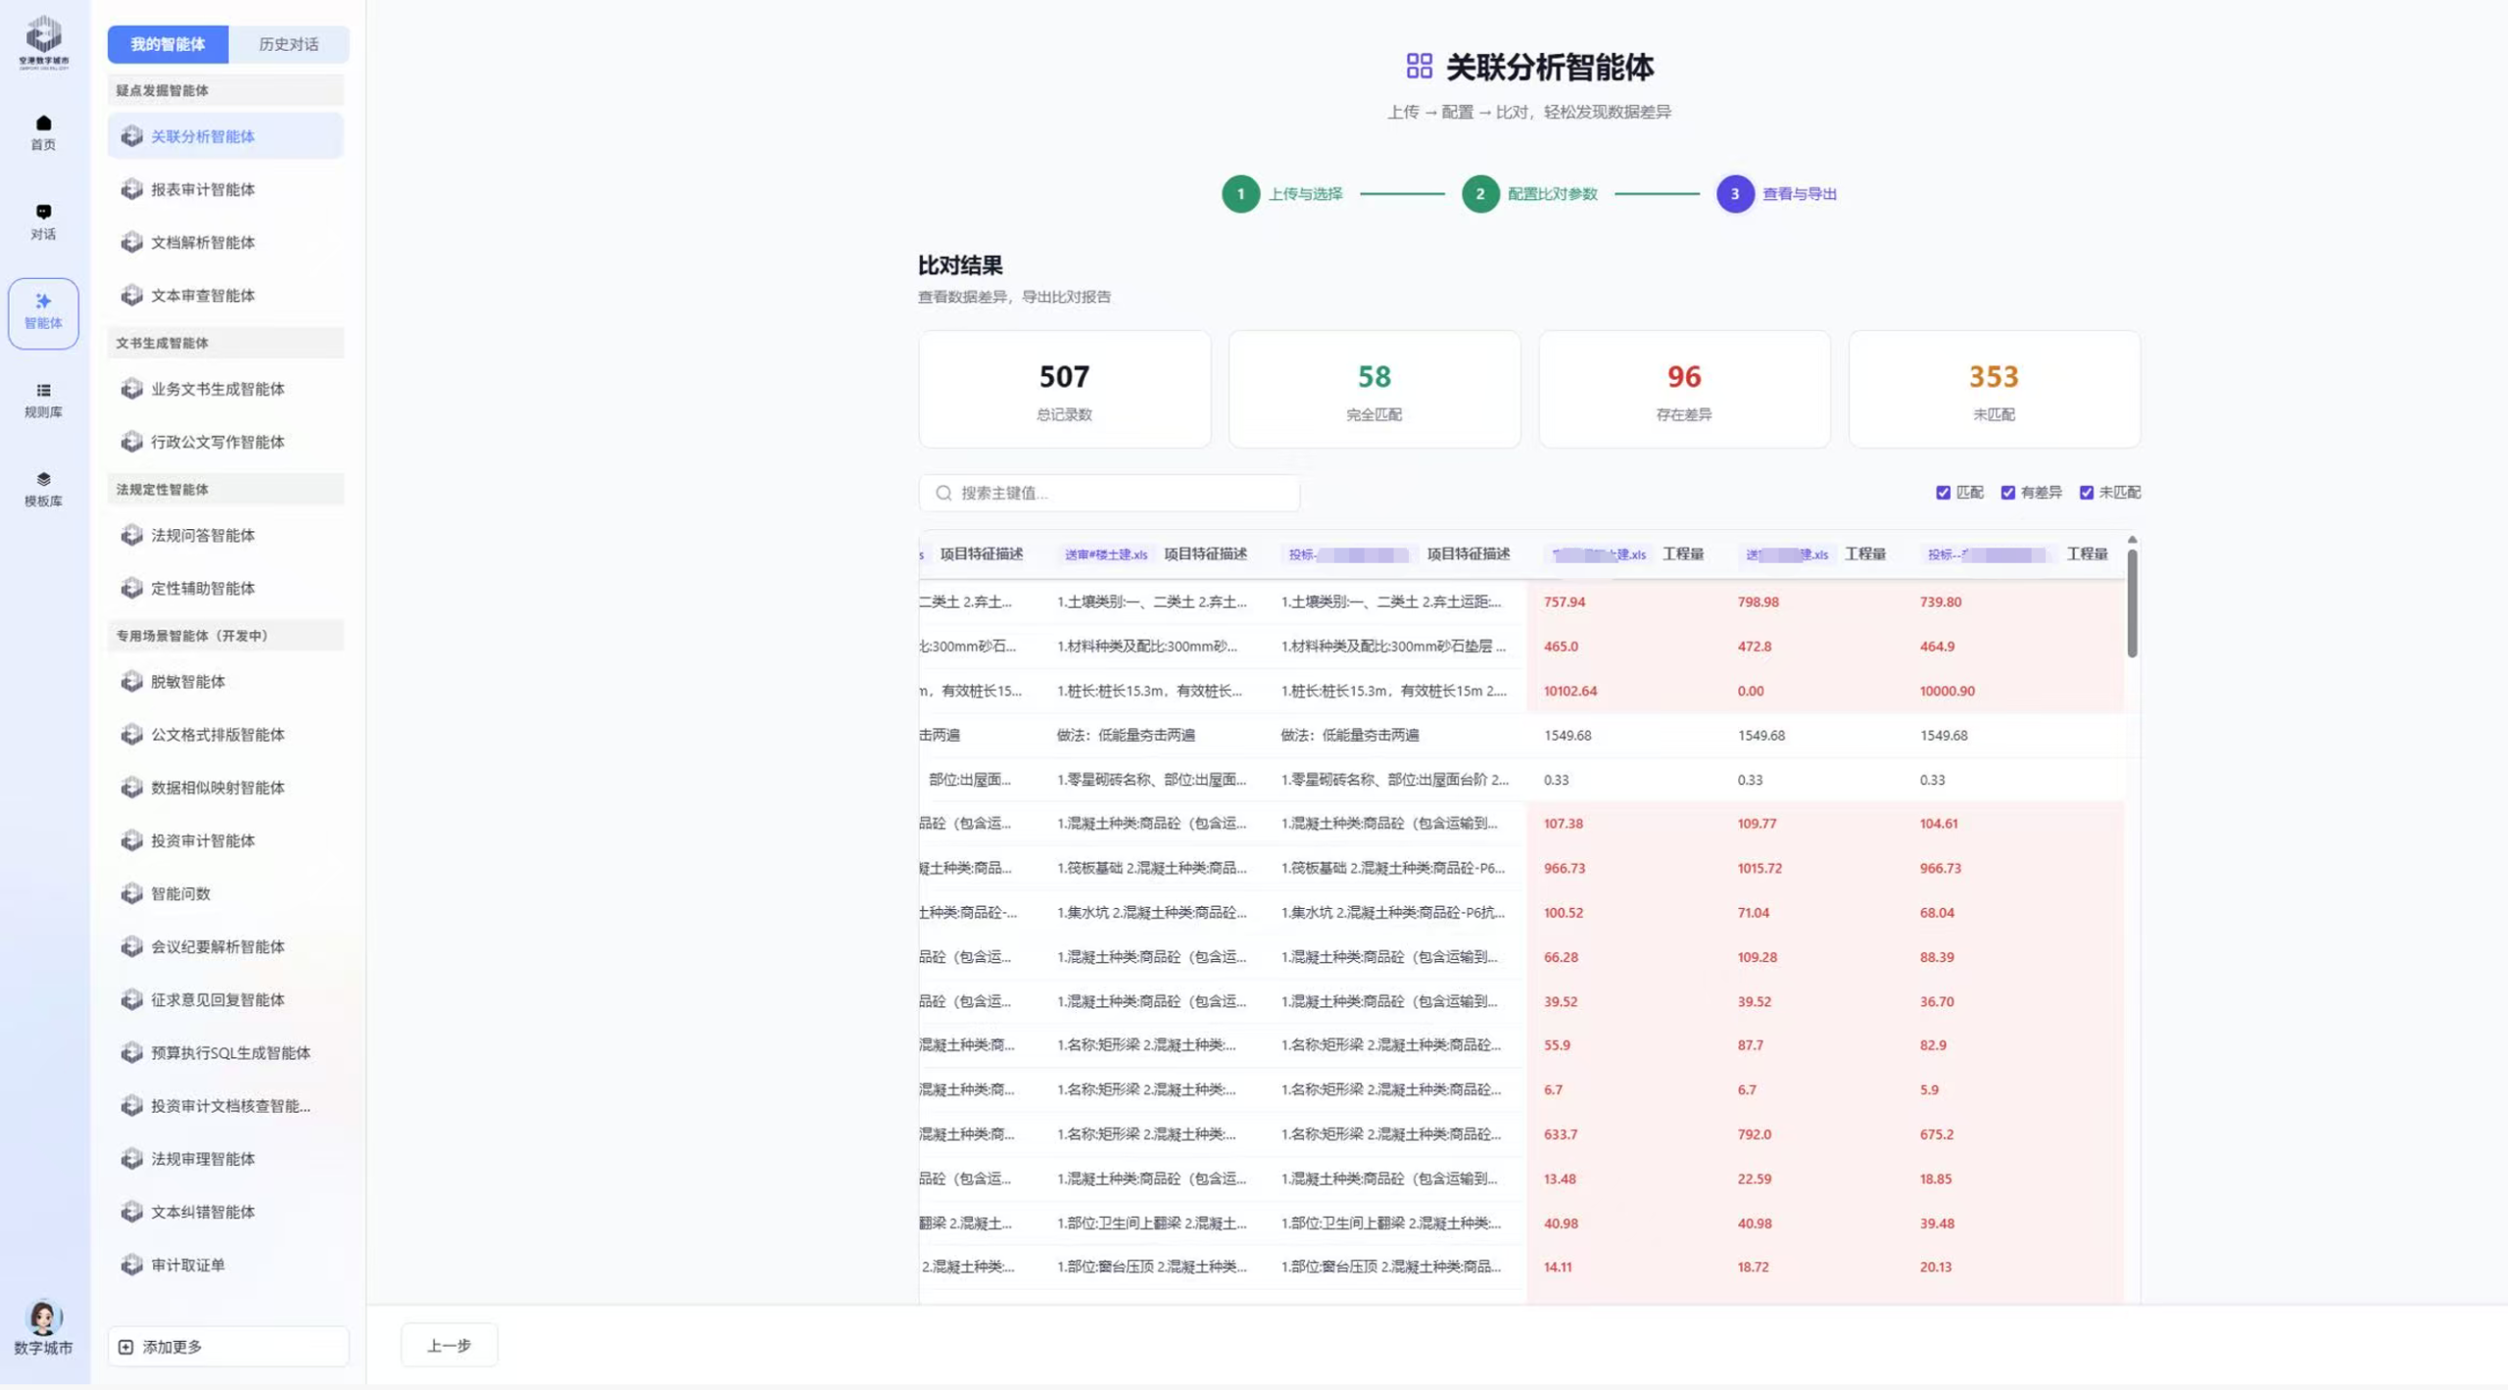2508x1390 pixels.
Task: Click the 353 未匹配 card
Action: coord(1994,390)
